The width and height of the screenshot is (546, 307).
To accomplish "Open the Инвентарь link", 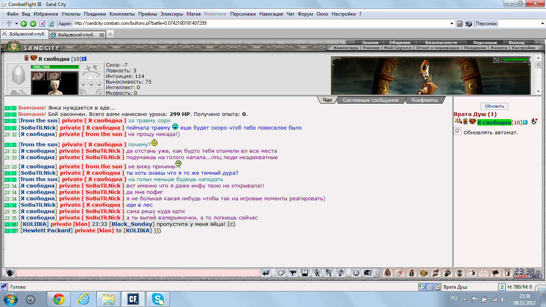I will click(346, 48).
